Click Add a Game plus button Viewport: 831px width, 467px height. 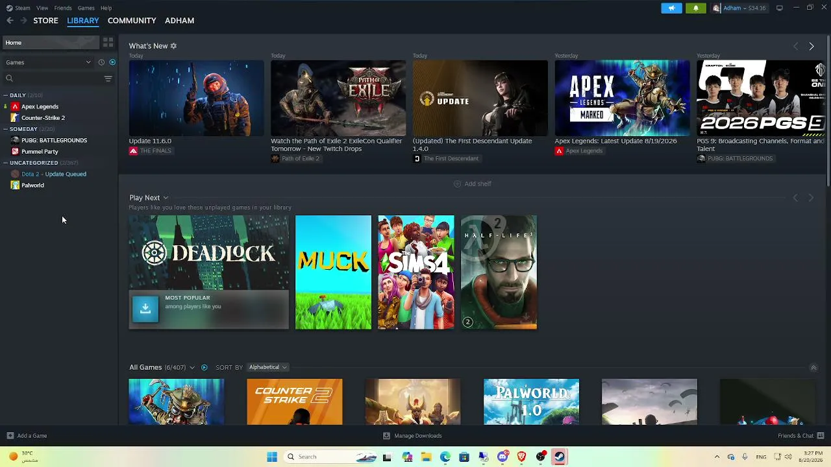[x=10, y=436]
